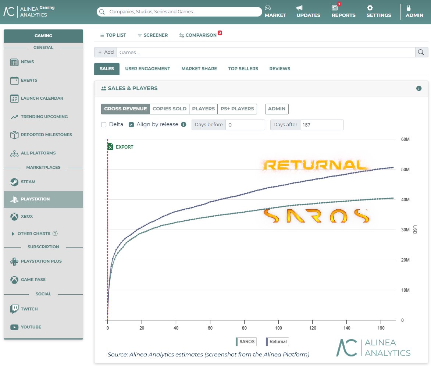Viewport: 431px width, 366px height.
Task: Click the Align by release info icon
Action: coord(184,124)
